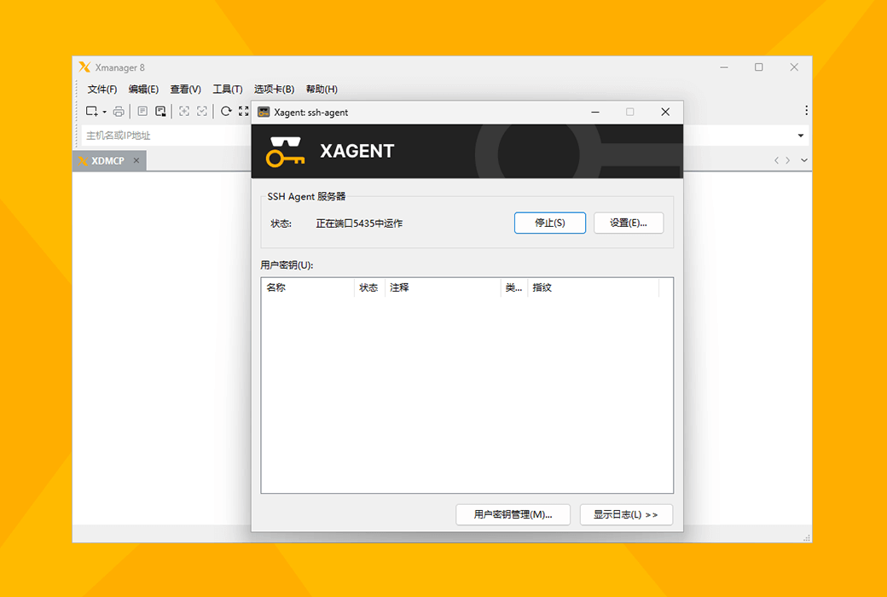Open 帮助(H) menu in Xmanager

pyautogui.click(x=322, y=90)
